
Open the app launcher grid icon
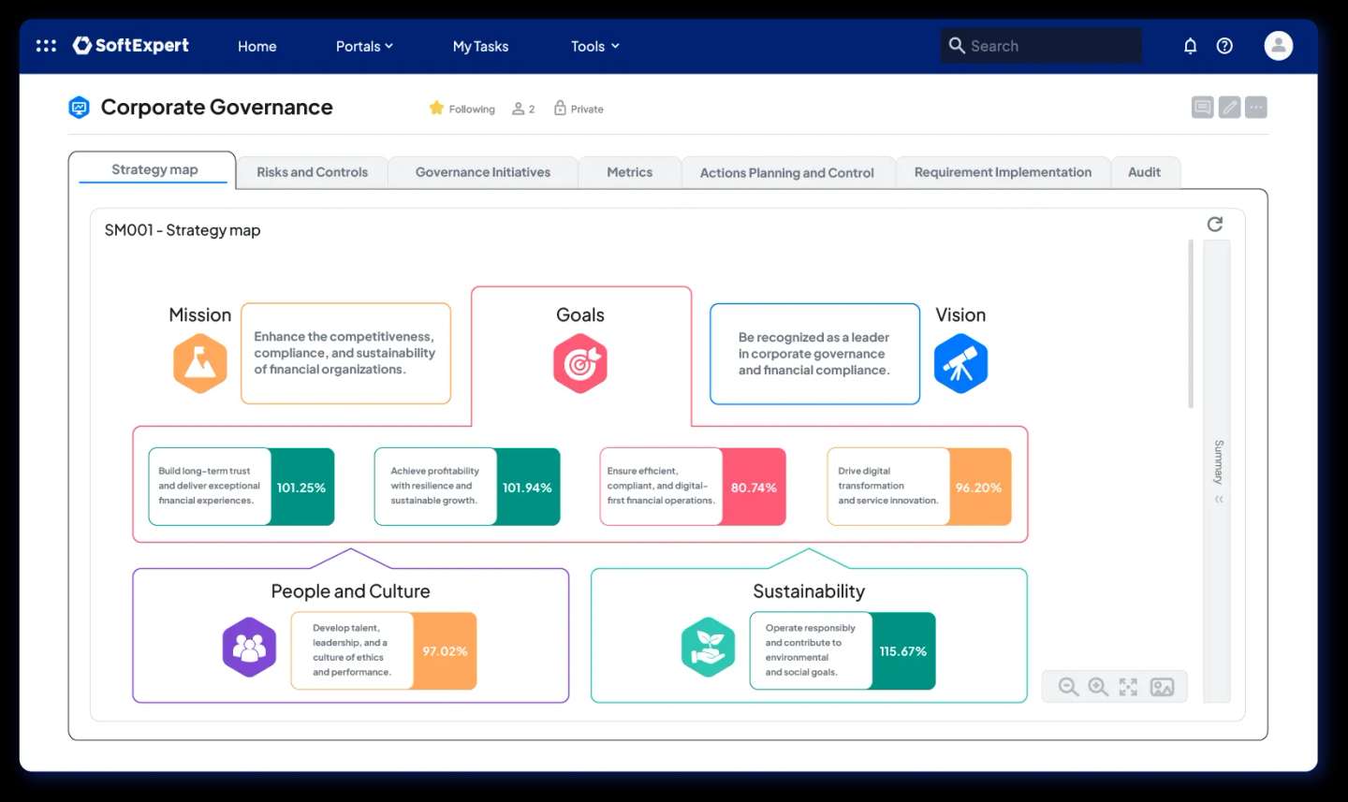[46, 46]
